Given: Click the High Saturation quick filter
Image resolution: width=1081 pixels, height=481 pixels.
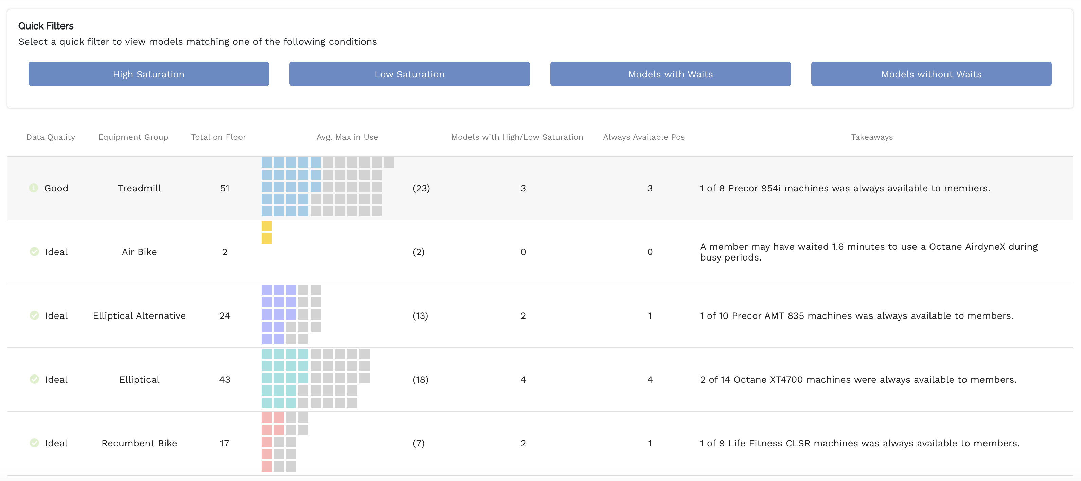Looking at the screenshot, I should pyautogui.click(x=148, y=74).
